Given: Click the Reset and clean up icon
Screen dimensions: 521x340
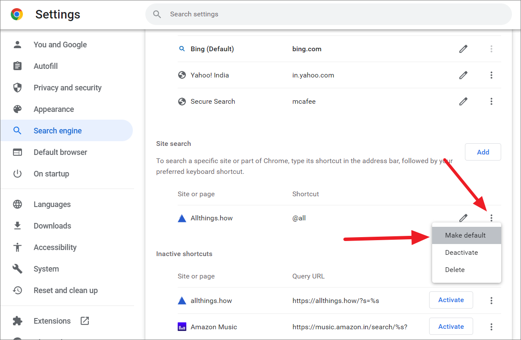Looking at the screenshot, I should (x=17, y=290).
